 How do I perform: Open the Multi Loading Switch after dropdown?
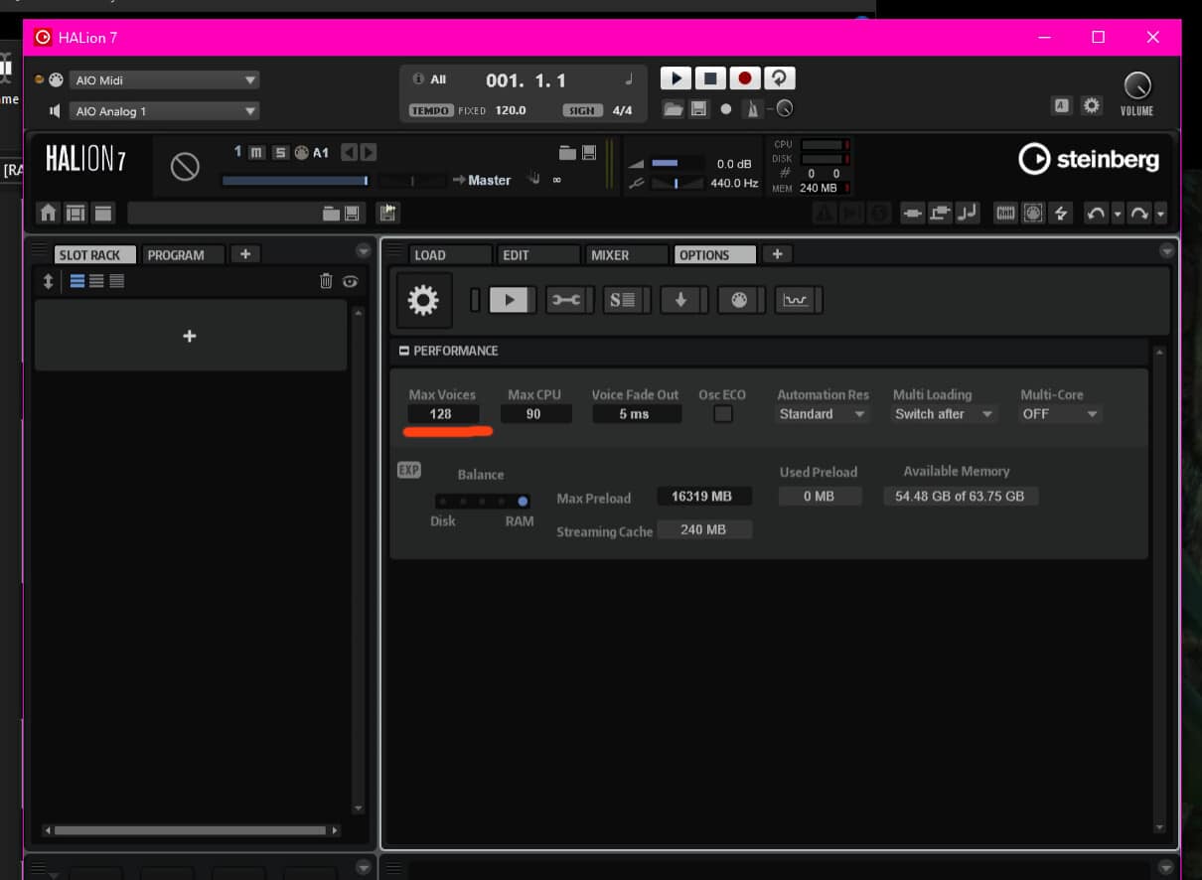944,414
